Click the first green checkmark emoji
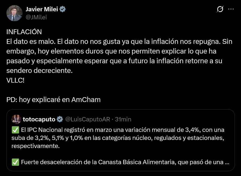The image size is (241, 176). click(15, 130)
